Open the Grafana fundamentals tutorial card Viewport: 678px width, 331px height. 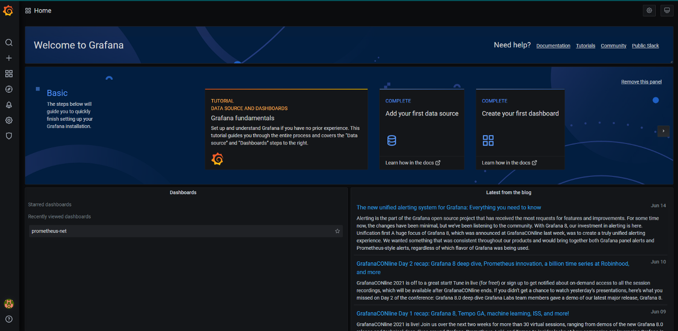(286, 129)
